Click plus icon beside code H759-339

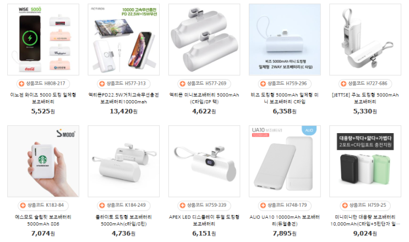pyautogui.click(x=183, y=205)
